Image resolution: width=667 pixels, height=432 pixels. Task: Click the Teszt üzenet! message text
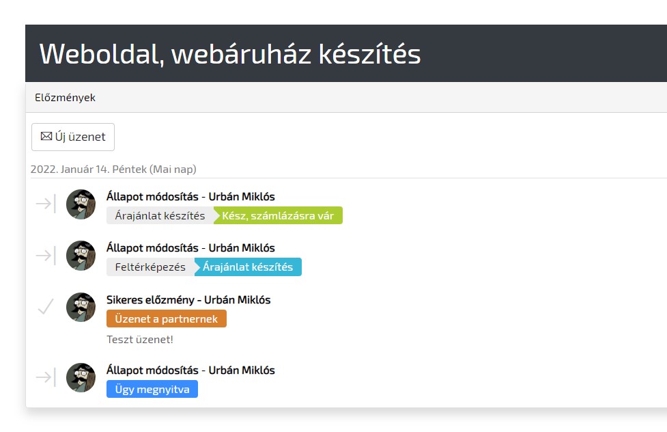pyautogui.click(x=140, y=339)
